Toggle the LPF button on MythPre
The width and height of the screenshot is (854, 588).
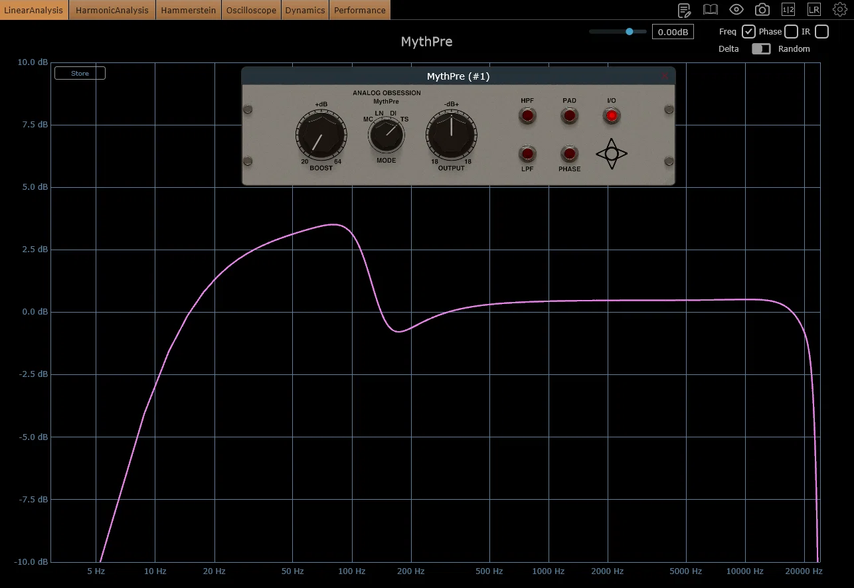click(527, 154)
